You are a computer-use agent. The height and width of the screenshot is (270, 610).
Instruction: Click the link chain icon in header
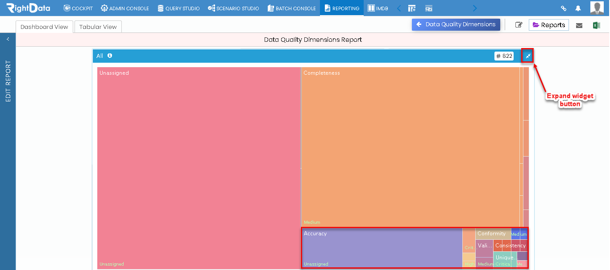pyautogui.click(x=564, y=8)
